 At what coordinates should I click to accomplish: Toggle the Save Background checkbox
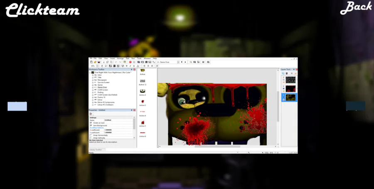point(91,126)
